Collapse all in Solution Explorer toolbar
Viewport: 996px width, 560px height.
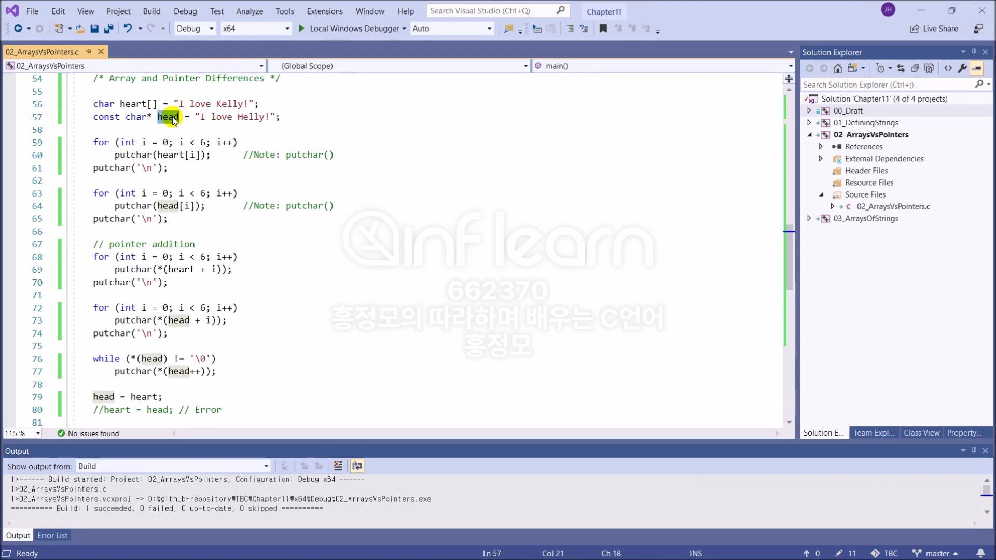[915, 68]
